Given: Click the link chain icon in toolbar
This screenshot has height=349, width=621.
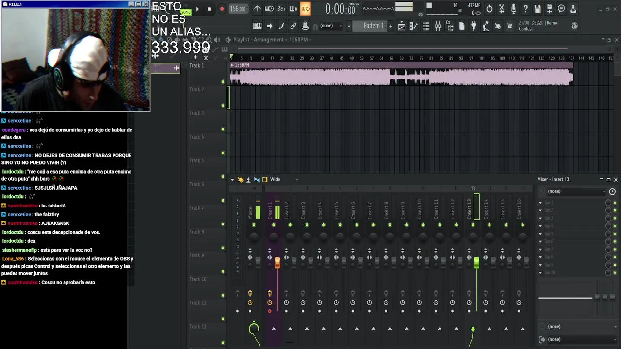Looking at the screenshot, I should pos(293,26).
